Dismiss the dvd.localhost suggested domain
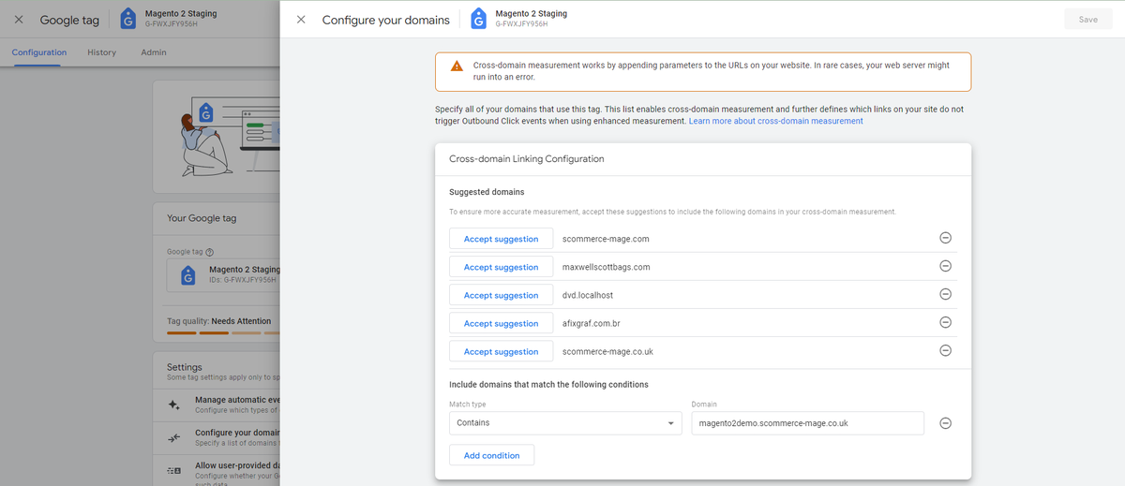The height and width of the screenshot is (486, 1125). 945,294
